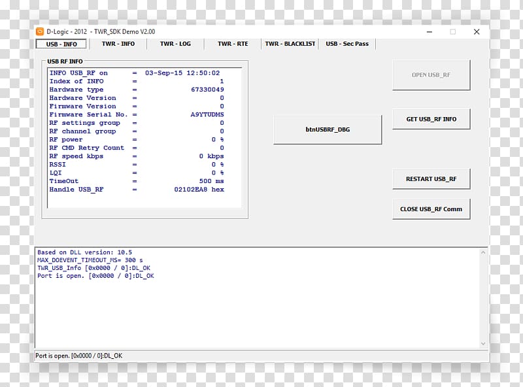Select the 'RF power' row

click(x=137, y=139)
